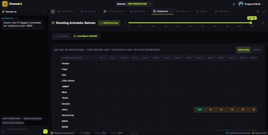This screenshot has height=135, width=268.
Task: Click the Budget Cap Analysis suggestion
Action: (33, 118)
